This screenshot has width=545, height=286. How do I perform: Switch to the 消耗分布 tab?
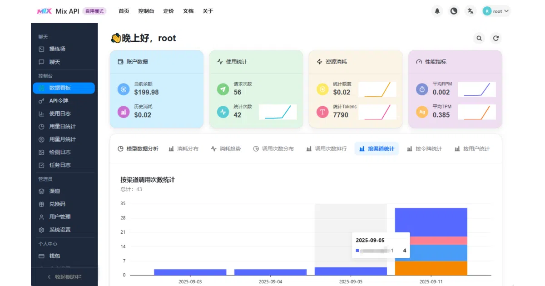pos(183,148)
